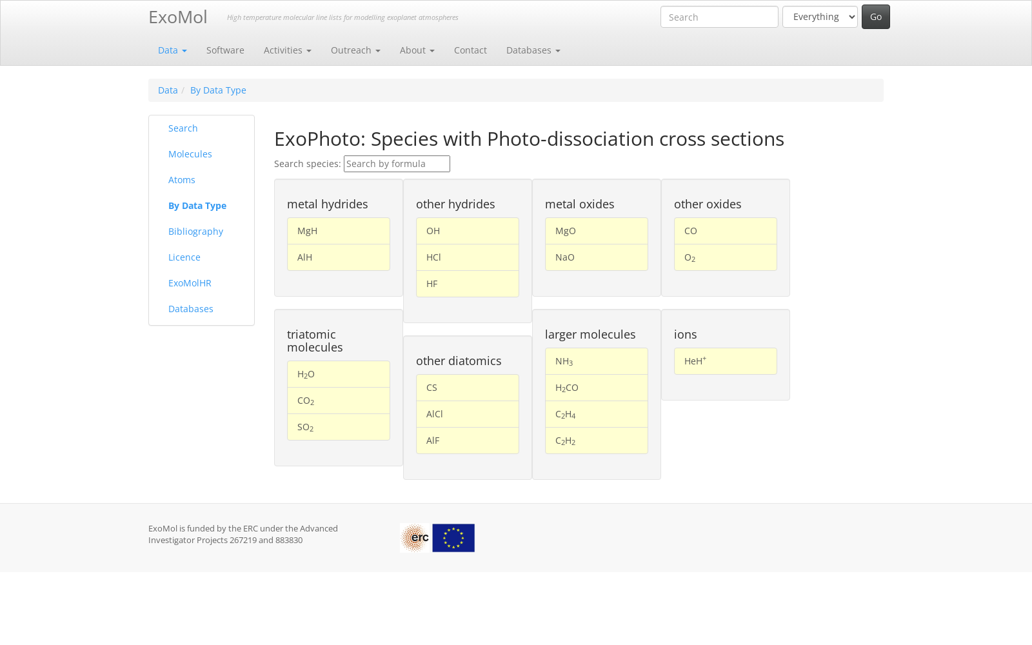Click the ions heading

pyautogui.click(x=686, y=335)
